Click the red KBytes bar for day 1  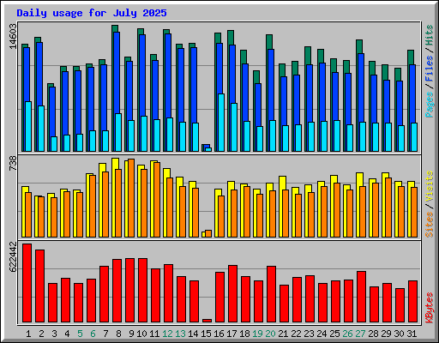(27, 283)
